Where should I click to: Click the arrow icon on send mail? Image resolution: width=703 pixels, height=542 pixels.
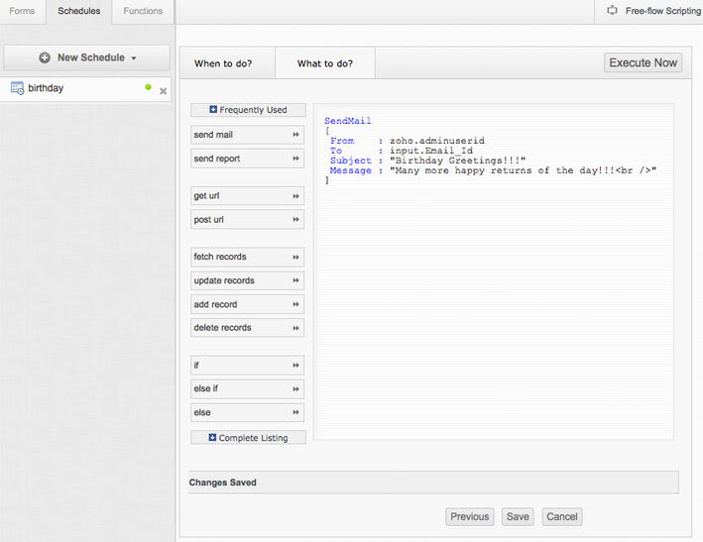[295, 135]
